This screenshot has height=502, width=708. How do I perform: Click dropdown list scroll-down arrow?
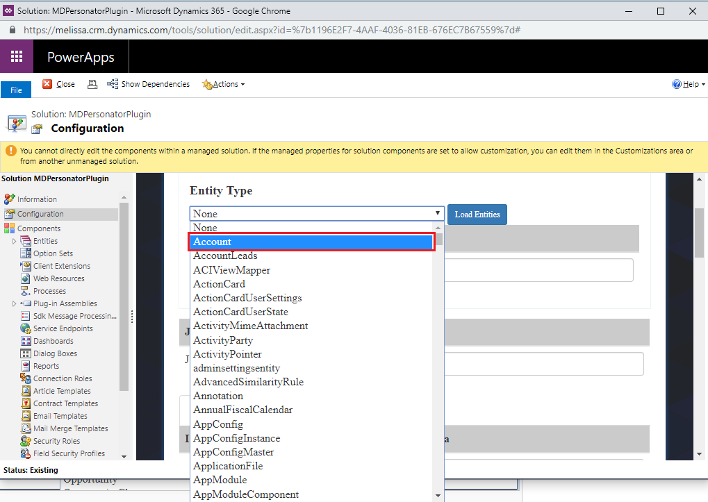438,495
